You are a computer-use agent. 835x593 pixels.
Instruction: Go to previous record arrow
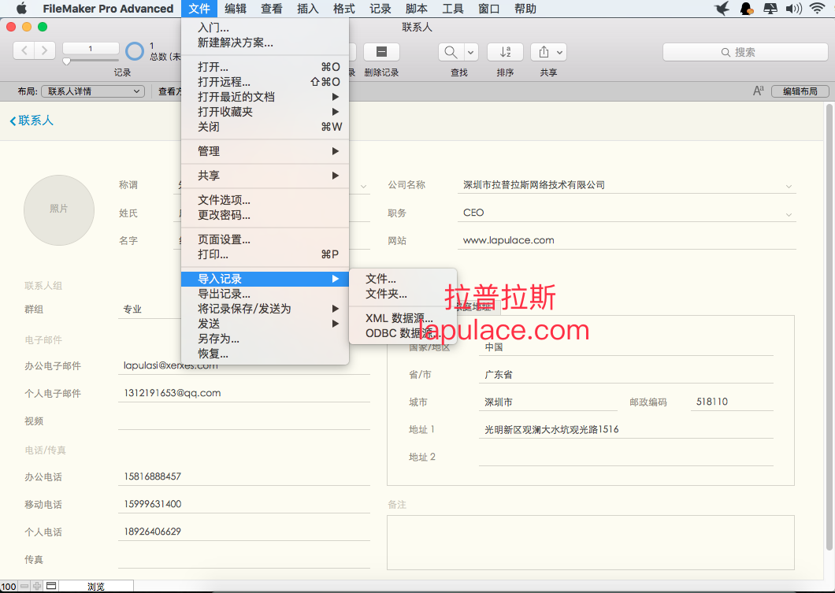(24, 50)
